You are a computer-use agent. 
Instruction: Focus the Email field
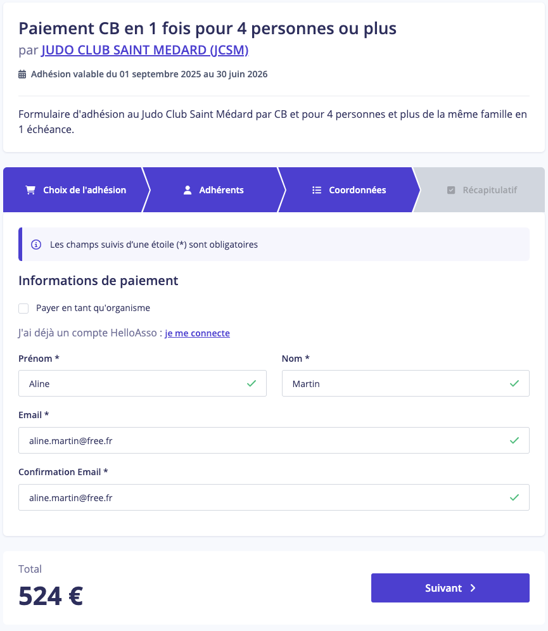(274, 440)
